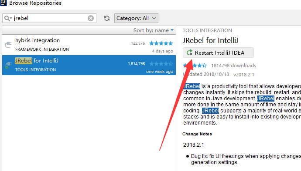Viewport: 301px width, 171px height.
Task: Click hybris integration star rating
Action: pos(161,43)
